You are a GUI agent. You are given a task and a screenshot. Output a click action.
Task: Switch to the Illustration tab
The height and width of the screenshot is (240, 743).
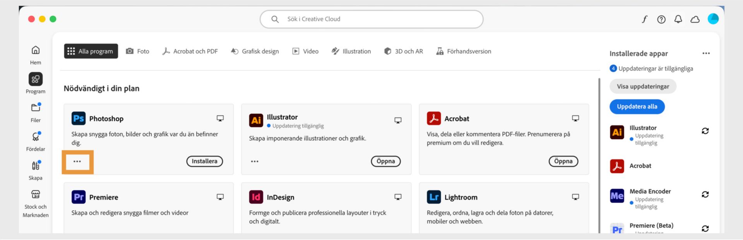pos(351,51)
